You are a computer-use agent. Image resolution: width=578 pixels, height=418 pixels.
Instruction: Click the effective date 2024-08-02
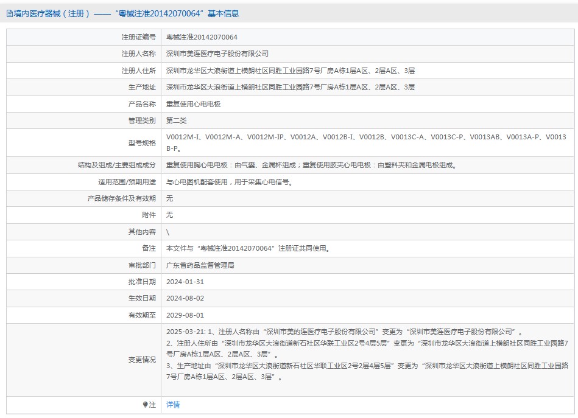(x=185, y=298)
